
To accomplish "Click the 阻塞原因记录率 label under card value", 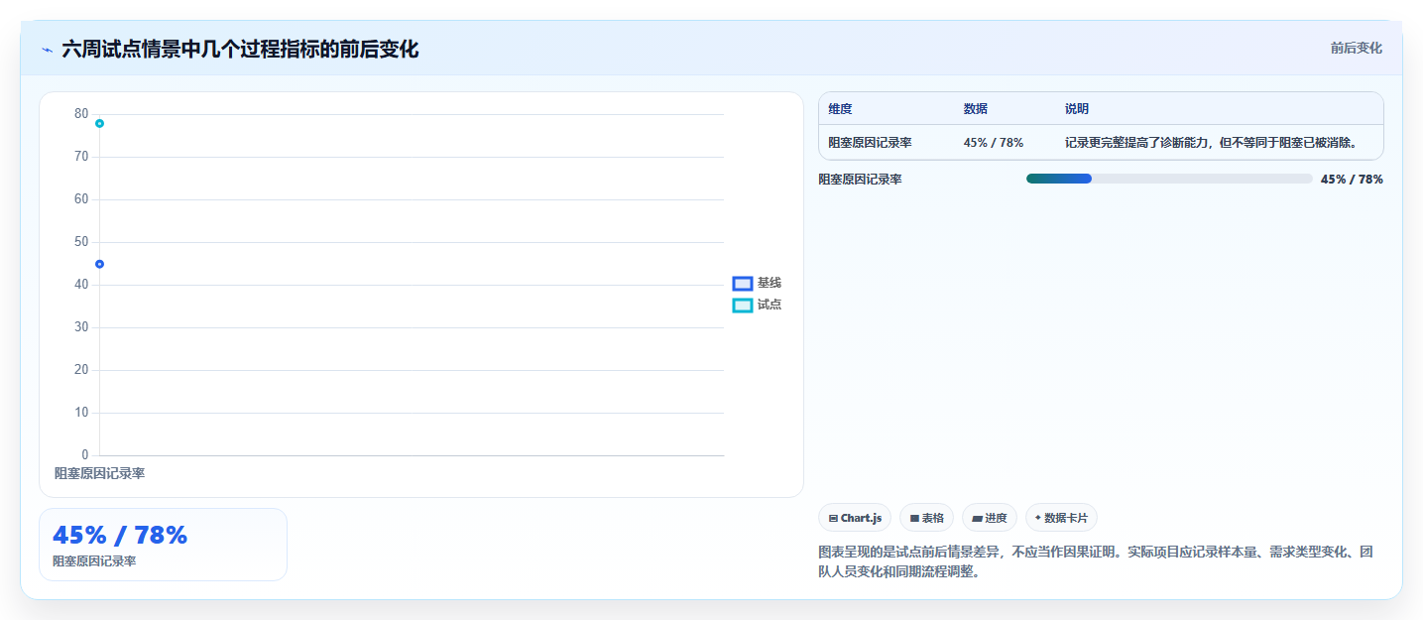I will point(94,561).
